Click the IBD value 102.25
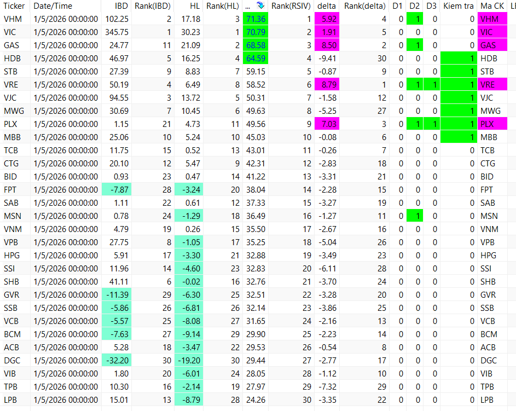Image resolution: width=516 pixels, height=411 pixels. click(x=117, y=19)
